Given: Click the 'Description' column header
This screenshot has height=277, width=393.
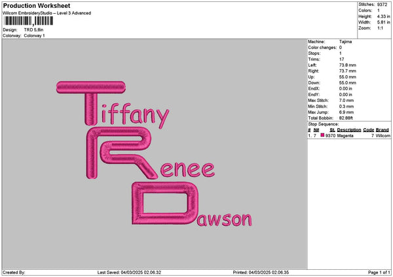Looking at the screenshot, I should (x=349, y=130).
